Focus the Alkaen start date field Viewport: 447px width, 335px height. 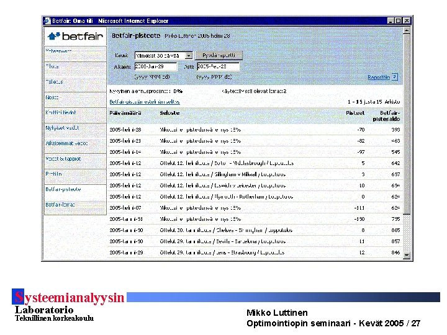tap(156, 66)
